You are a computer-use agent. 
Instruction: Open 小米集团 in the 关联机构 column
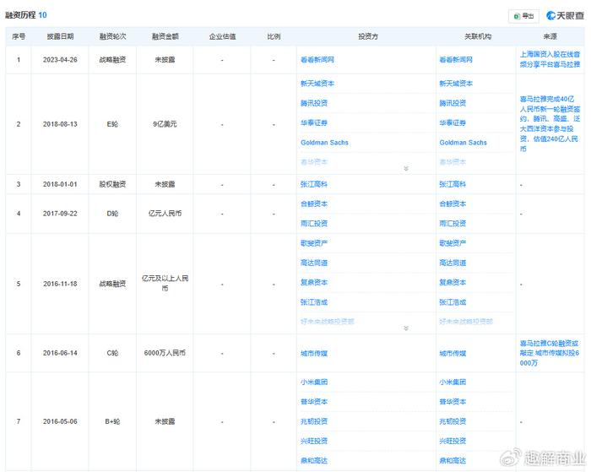pyautogui.click(x=453, y=382)
